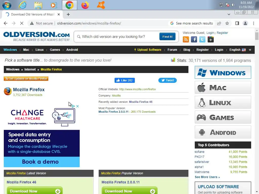Viewport: 259px width, 194px height.
Task: Click See More Users link
Action: (x=207, y=177)
